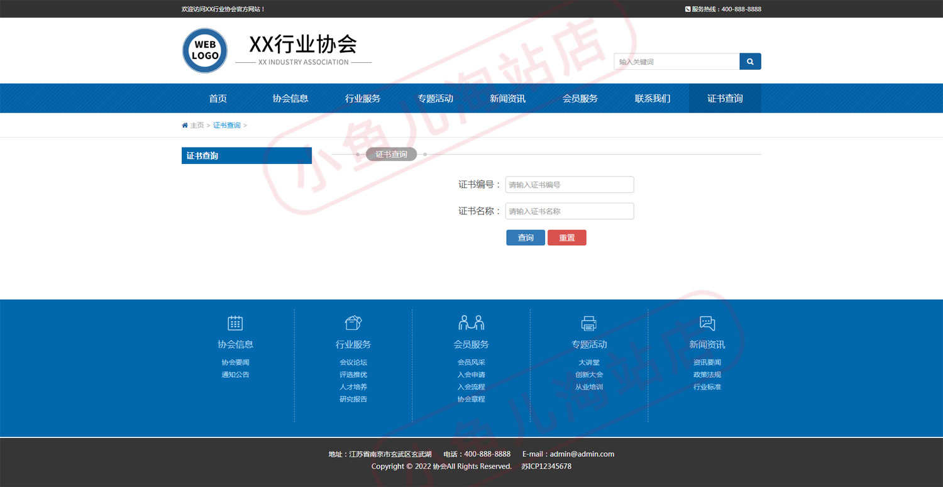Open the 入会申请 footer link
Image resolution: width=943 pixels, height=487 pixels.
pos(472,375)
